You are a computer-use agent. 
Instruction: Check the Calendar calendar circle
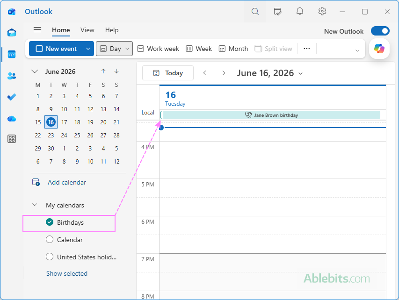50,240
